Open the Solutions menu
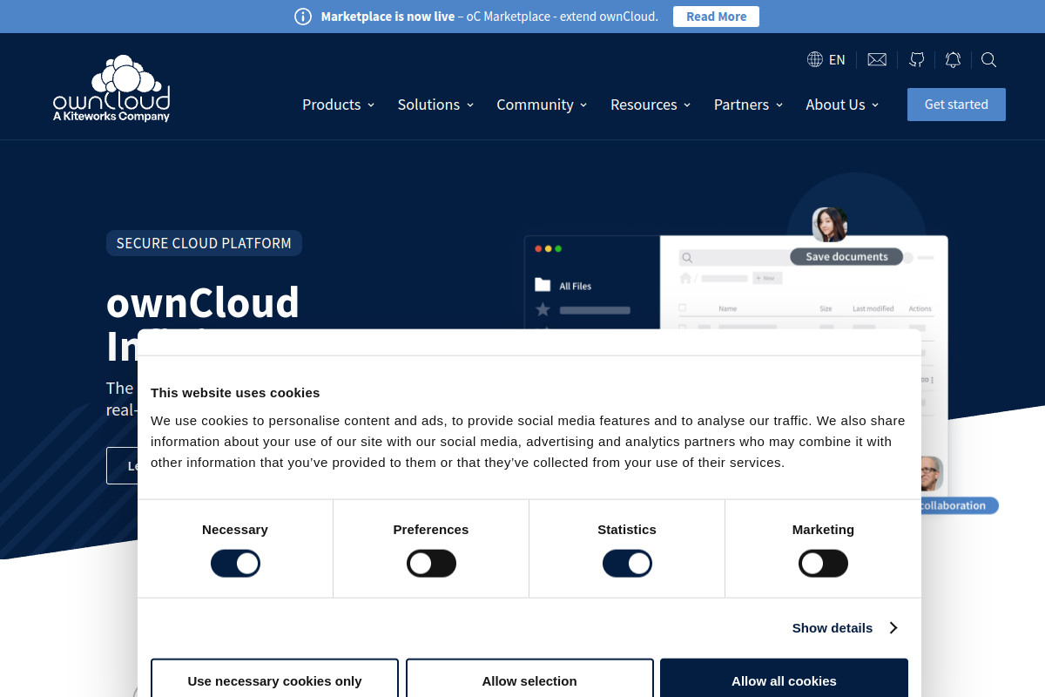Image resolution: width=1045 pixels, height=697 pixels. (435, 105)
